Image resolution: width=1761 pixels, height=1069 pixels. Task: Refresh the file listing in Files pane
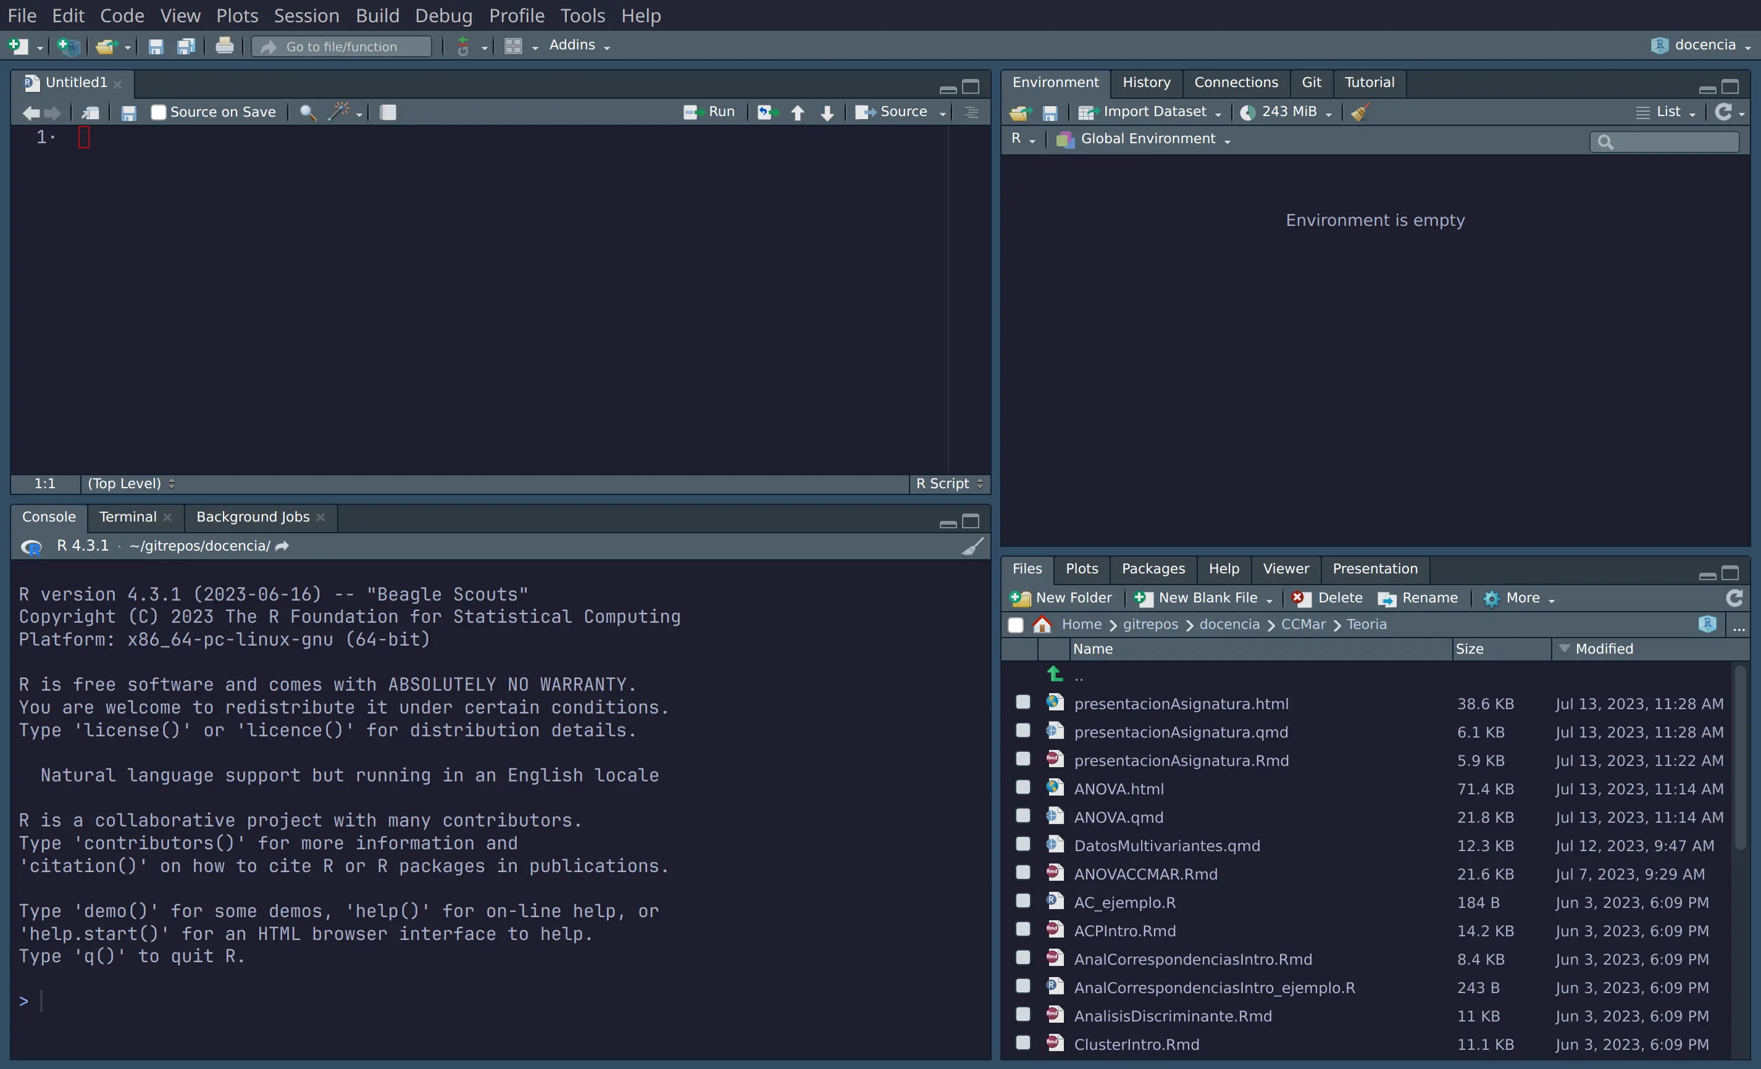pos(1734,598)
